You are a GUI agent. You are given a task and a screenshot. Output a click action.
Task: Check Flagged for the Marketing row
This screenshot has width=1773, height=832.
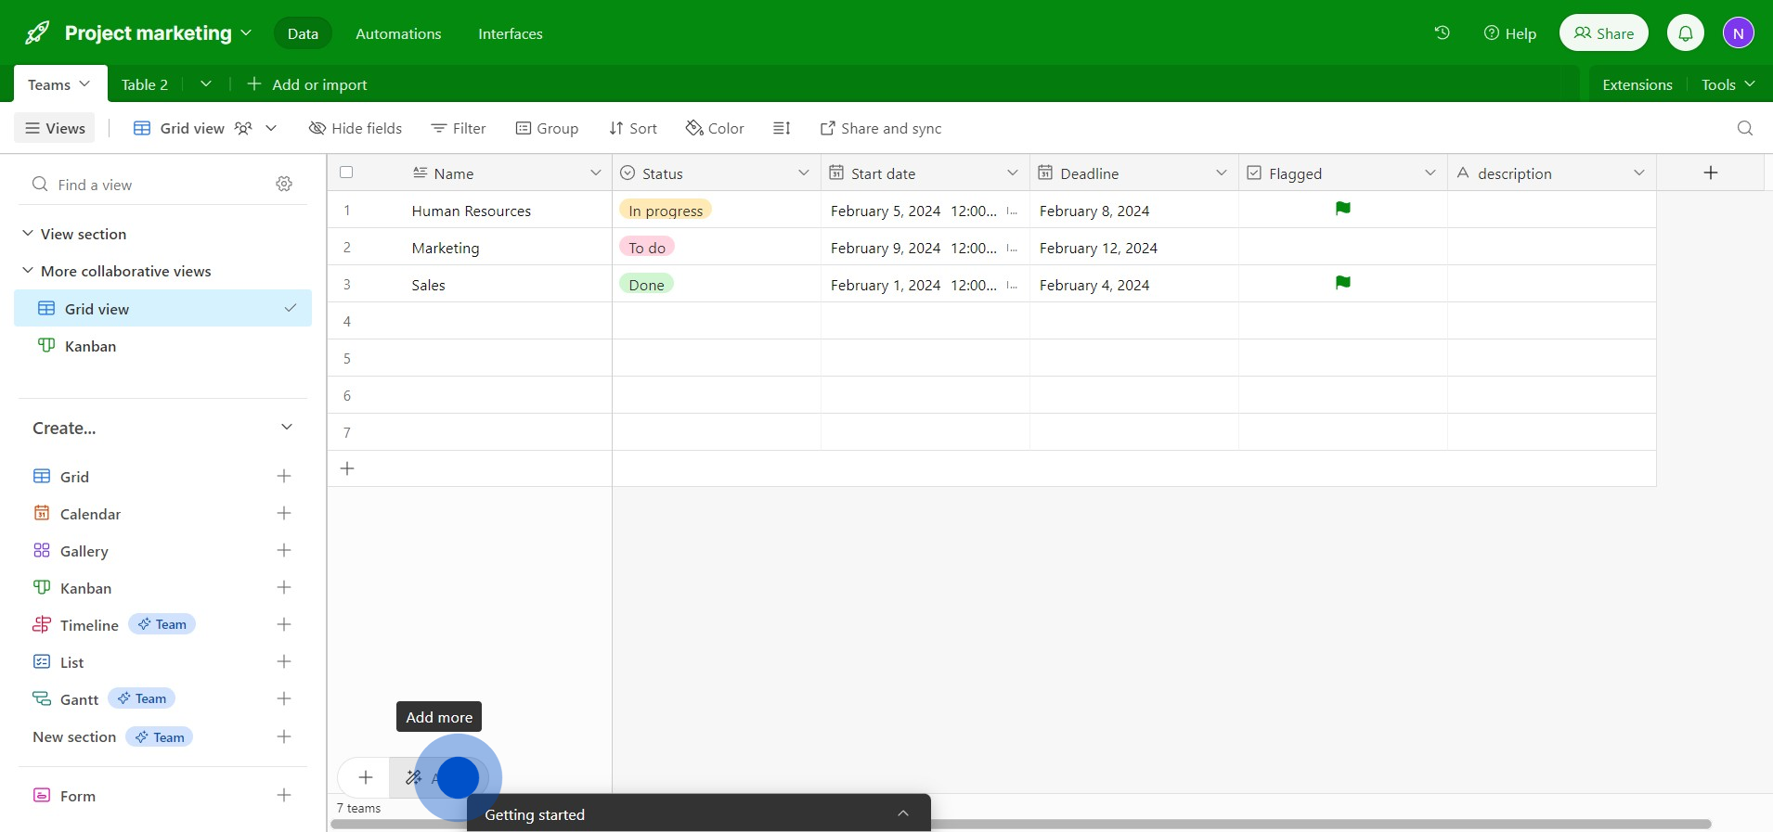click(1342, 248)
